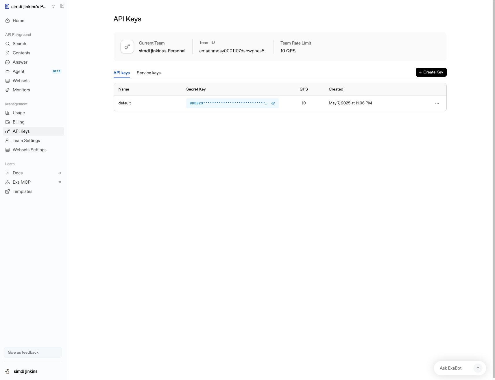Click the Monitors satellite icon

(8, 90)
